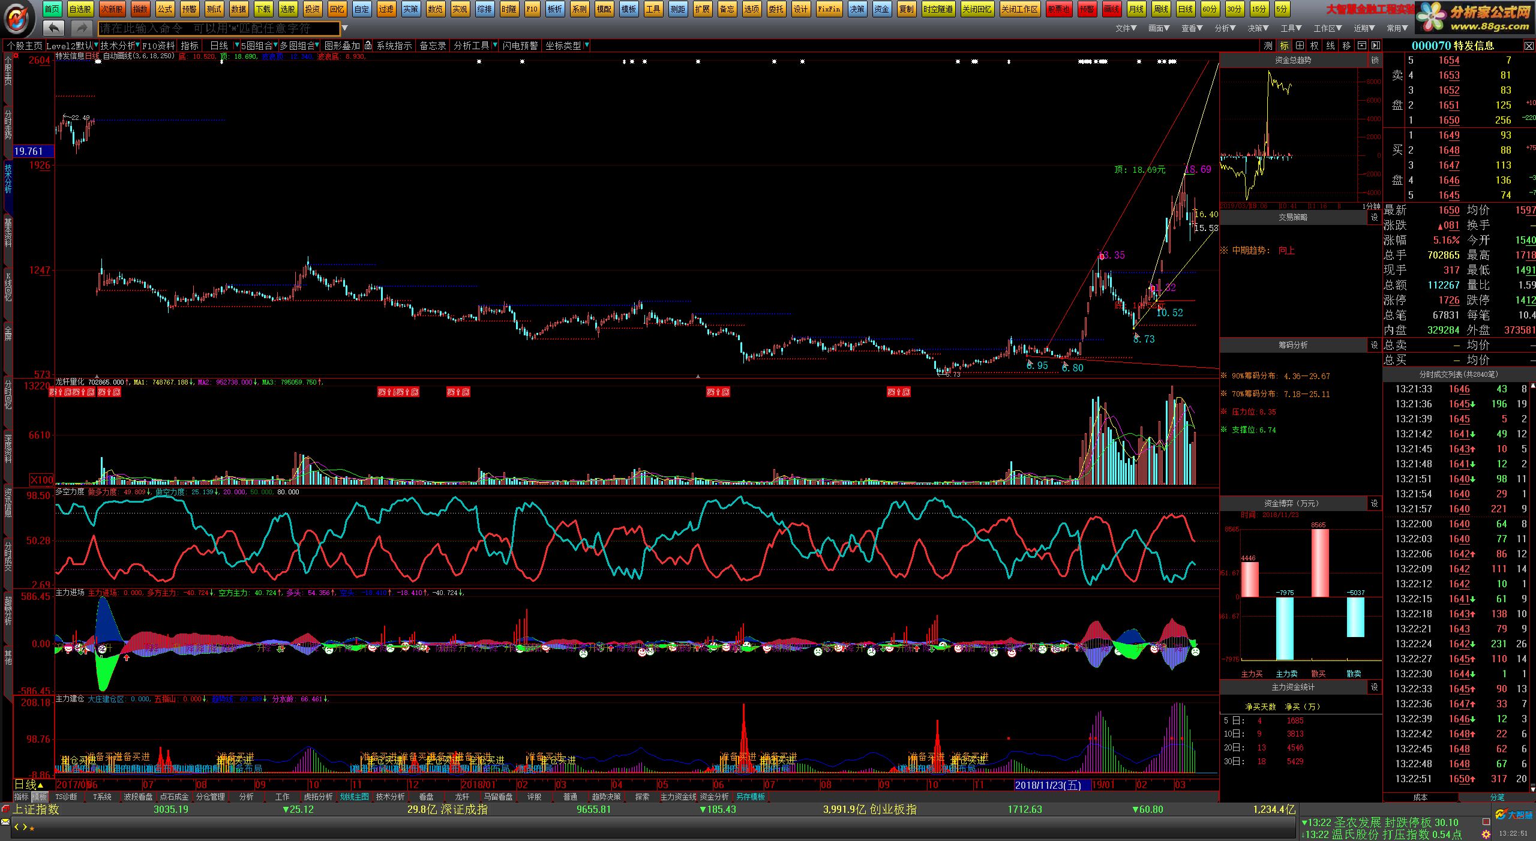Viewport: 1536px width, 841px height.
Task: Click the 权 adjust-rights icon
Action: 1315,46
